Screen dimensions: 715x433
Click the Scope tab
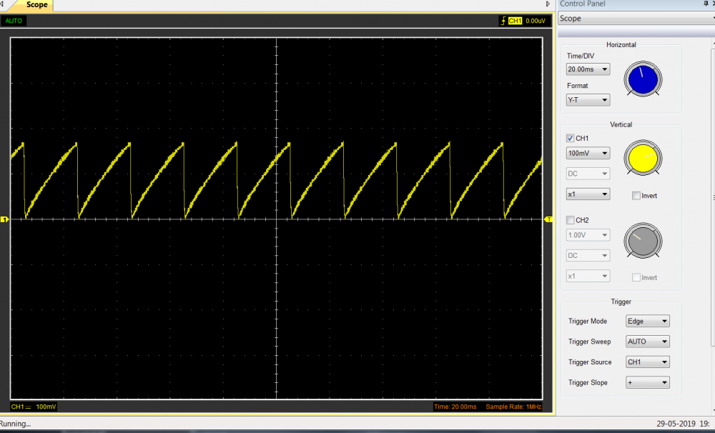pos(36,4)
